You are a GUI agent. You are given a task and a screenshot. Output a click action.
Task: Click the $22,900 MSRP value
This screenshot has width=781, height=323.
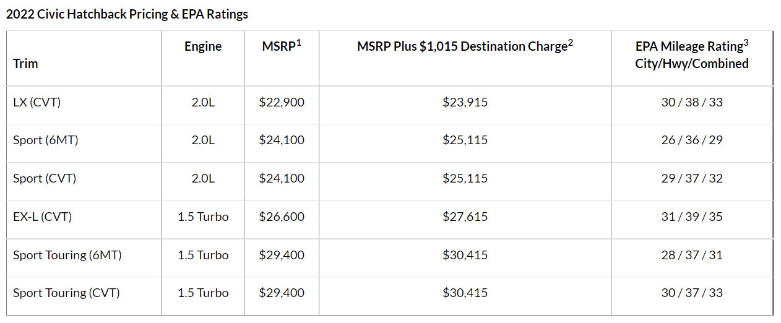[x=282, y=102]
